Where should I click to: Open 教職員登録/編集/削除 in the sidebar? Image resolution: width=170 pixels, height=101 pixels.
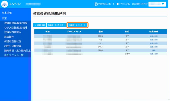point(16,23)
